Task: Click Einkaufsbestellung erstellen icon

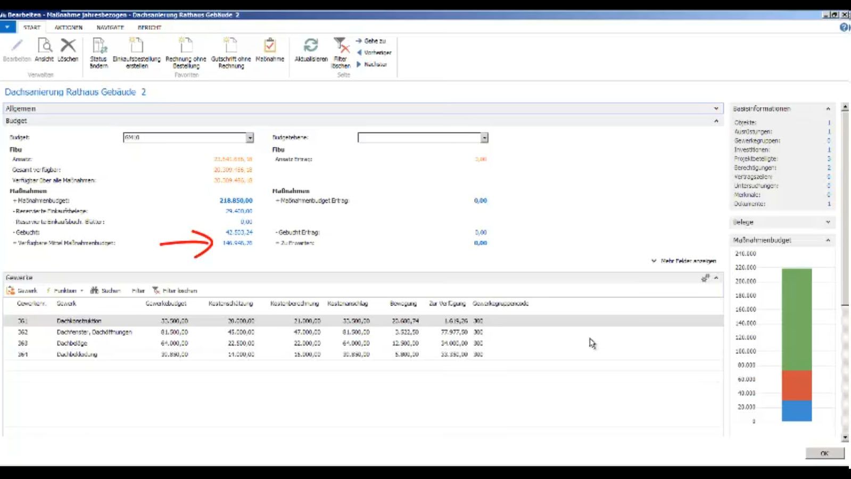Action: click(136, 46)
